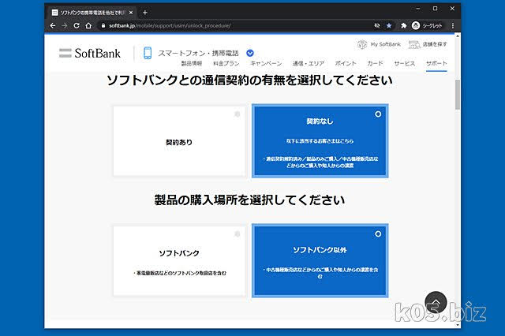Click the address bar URL field

pos(237,25)
